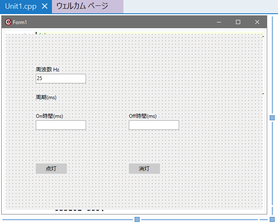This screenshot has height=224, width=278.
Task: Close the Form1 window
Action: click(257, 22)
